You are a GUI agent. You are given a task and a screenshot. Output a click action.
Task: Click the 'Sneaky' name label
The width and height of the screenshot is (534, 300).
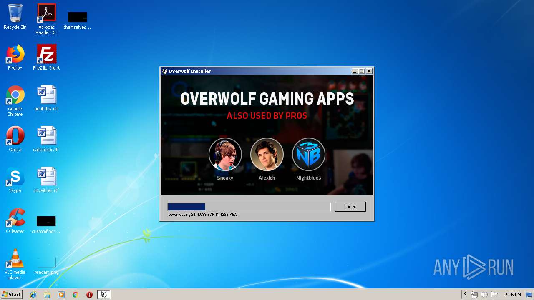(225, 178)
